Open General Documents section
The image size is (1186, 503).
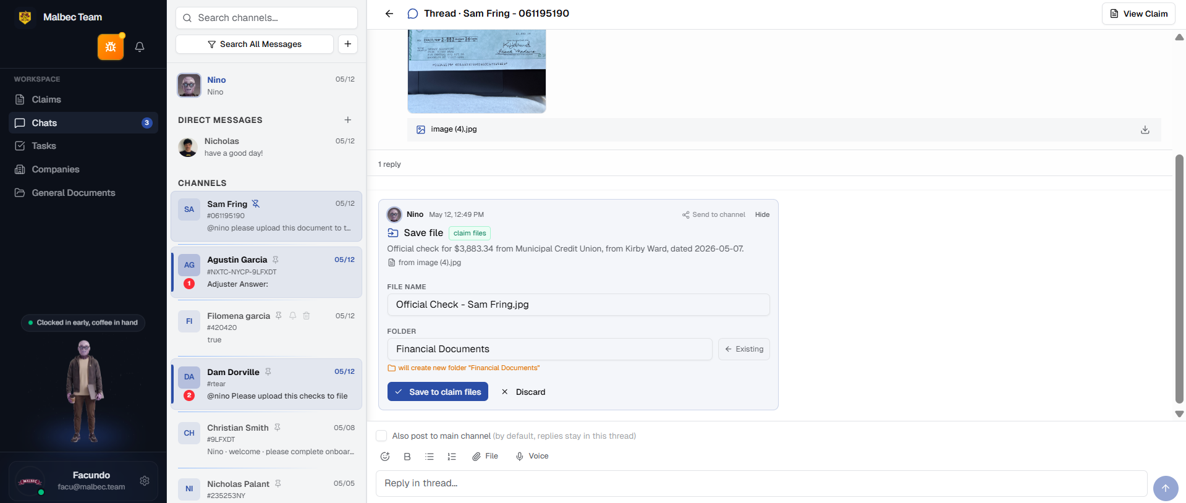tap(83, 193)
